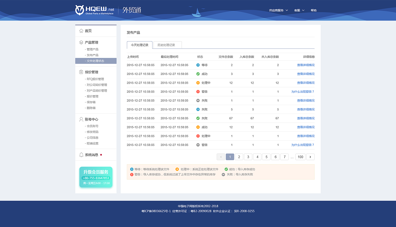Click the red unread dot beside 系统消息

[x=101, y=155]
